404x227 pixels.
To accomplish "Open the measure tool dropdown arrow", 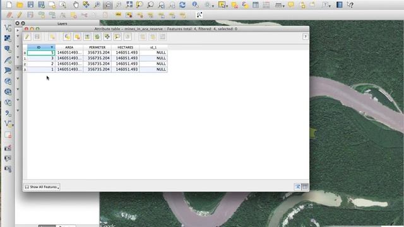I will [283, 6].
